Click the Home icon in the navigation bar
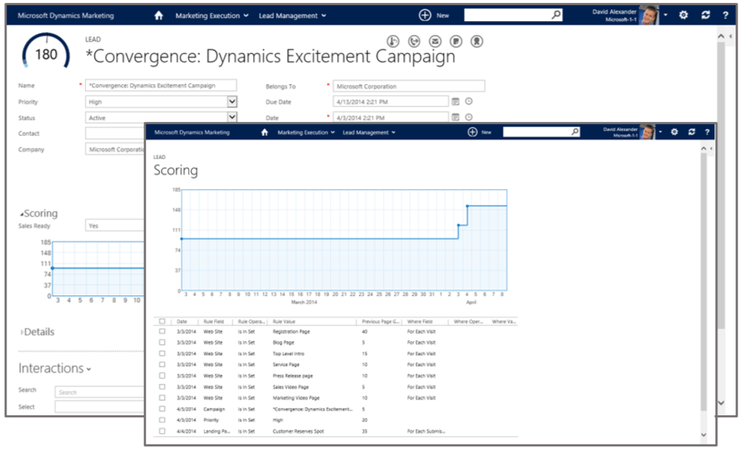This screenshot has height=463, width=750. pos(159,15)
